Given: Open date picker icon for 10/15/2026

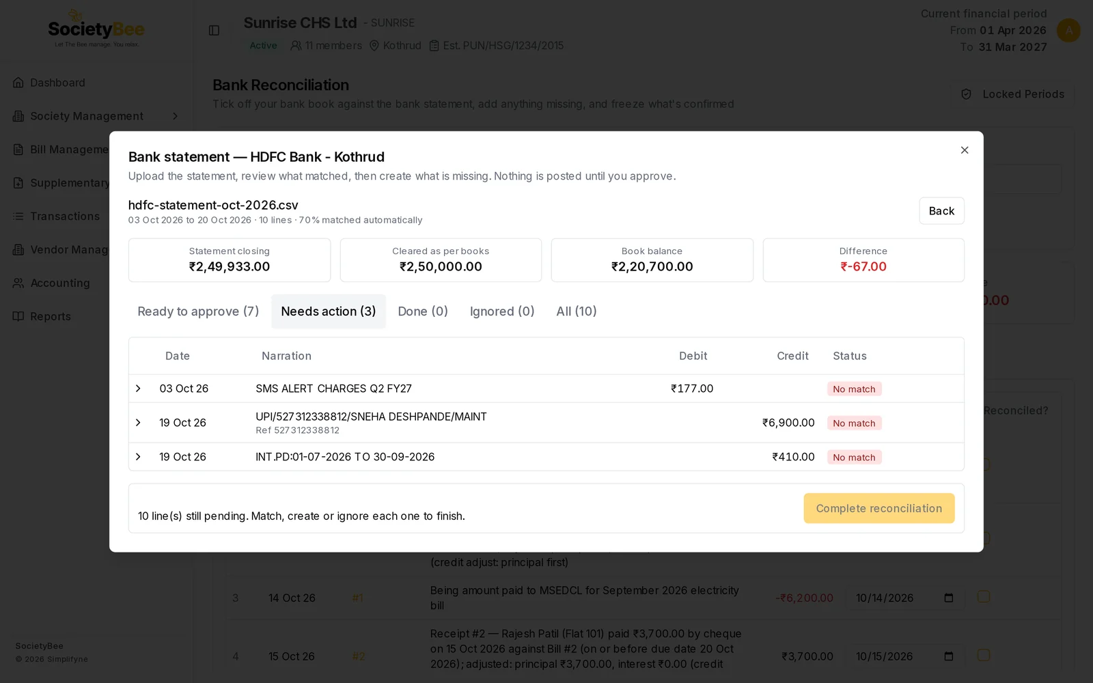Looking at the screenshot, I should pyautogui.click(x=949, y=656).
